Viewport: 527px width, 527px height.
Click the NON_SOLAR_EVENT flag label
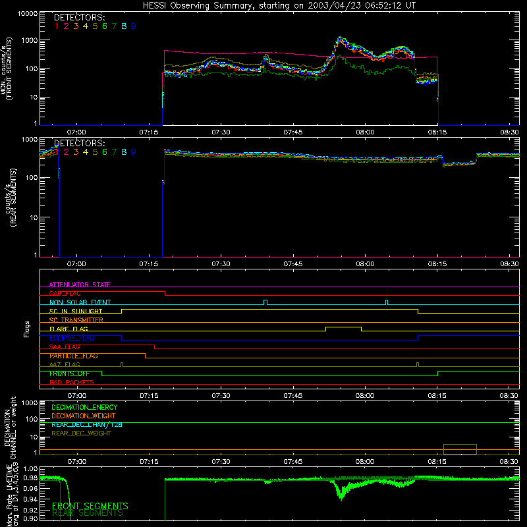[80, 302]
